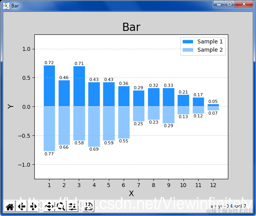Click the Sample 2 bar labeled 0.77
The width and height of the screenshot is (256, 216).
pyautogui.click(x=49, y=129)
